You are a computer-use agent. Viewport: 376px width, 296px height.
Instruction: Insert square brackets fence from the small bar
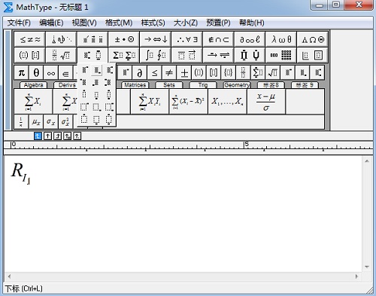(x=214, y=73)
